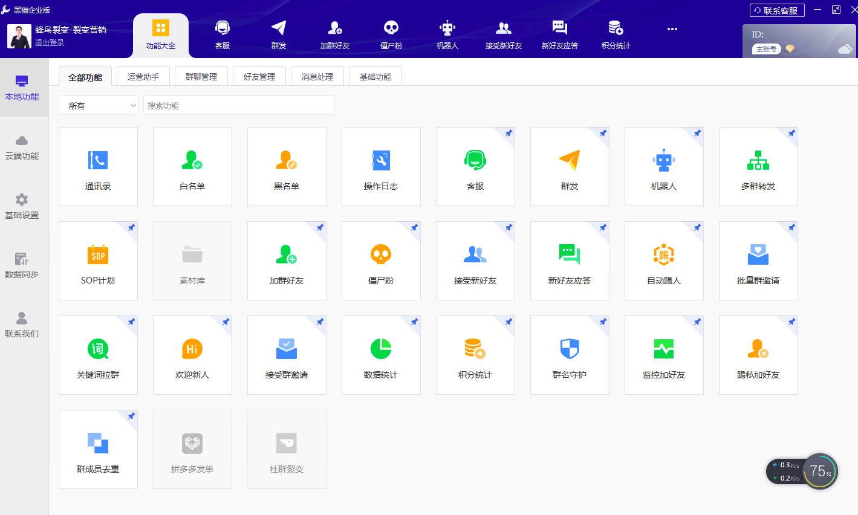
Task: Open the three-dots more menu in top bar
Action: click(672, 29)
